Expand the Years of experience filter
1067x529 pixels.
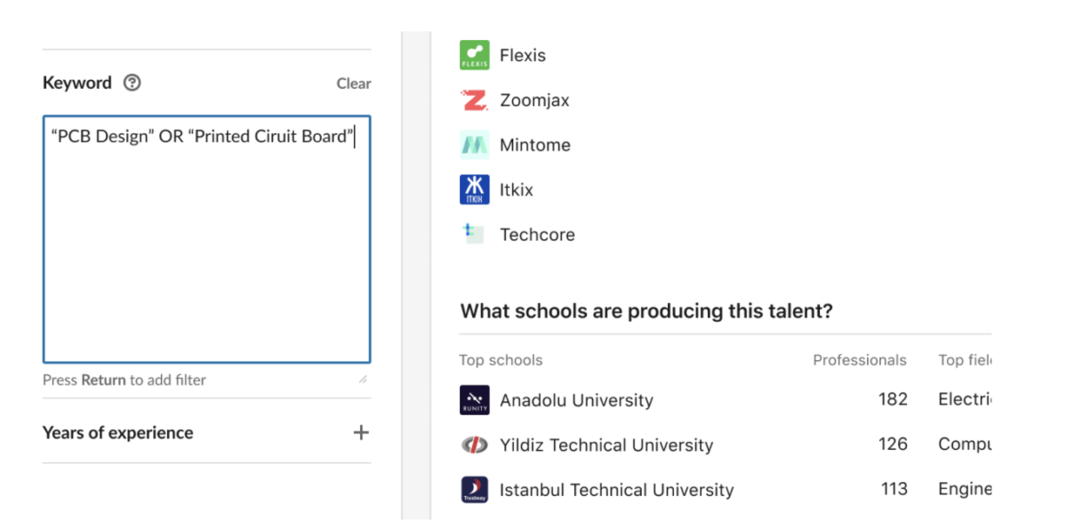[361, 432]
